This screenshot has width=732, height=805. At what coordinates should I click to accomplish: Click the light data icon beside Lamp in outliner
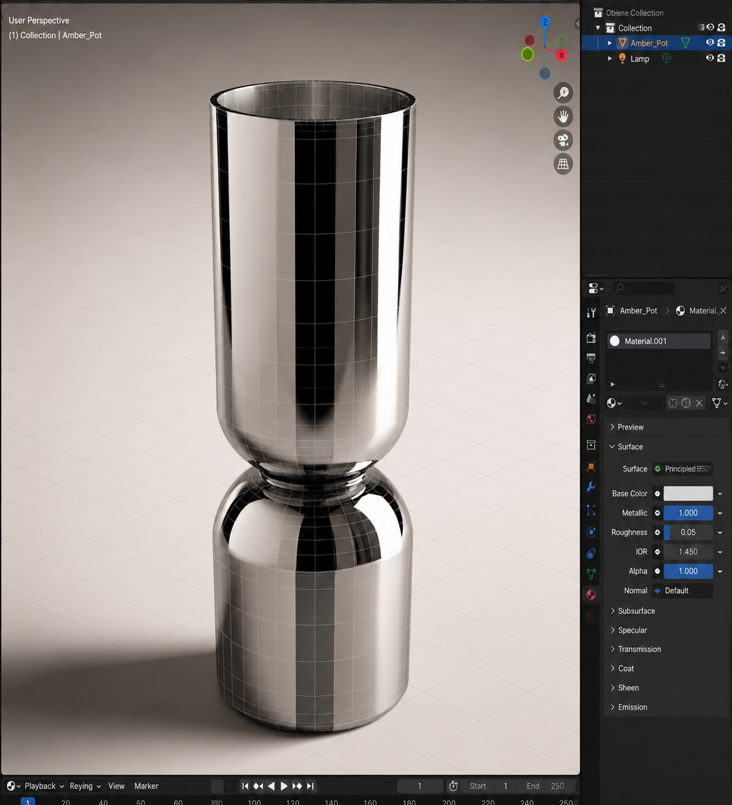point(667,59)
